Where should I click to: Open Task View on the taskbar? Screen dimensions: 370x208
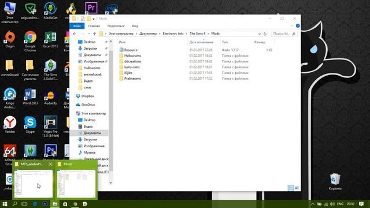click(x=24, y=204)
